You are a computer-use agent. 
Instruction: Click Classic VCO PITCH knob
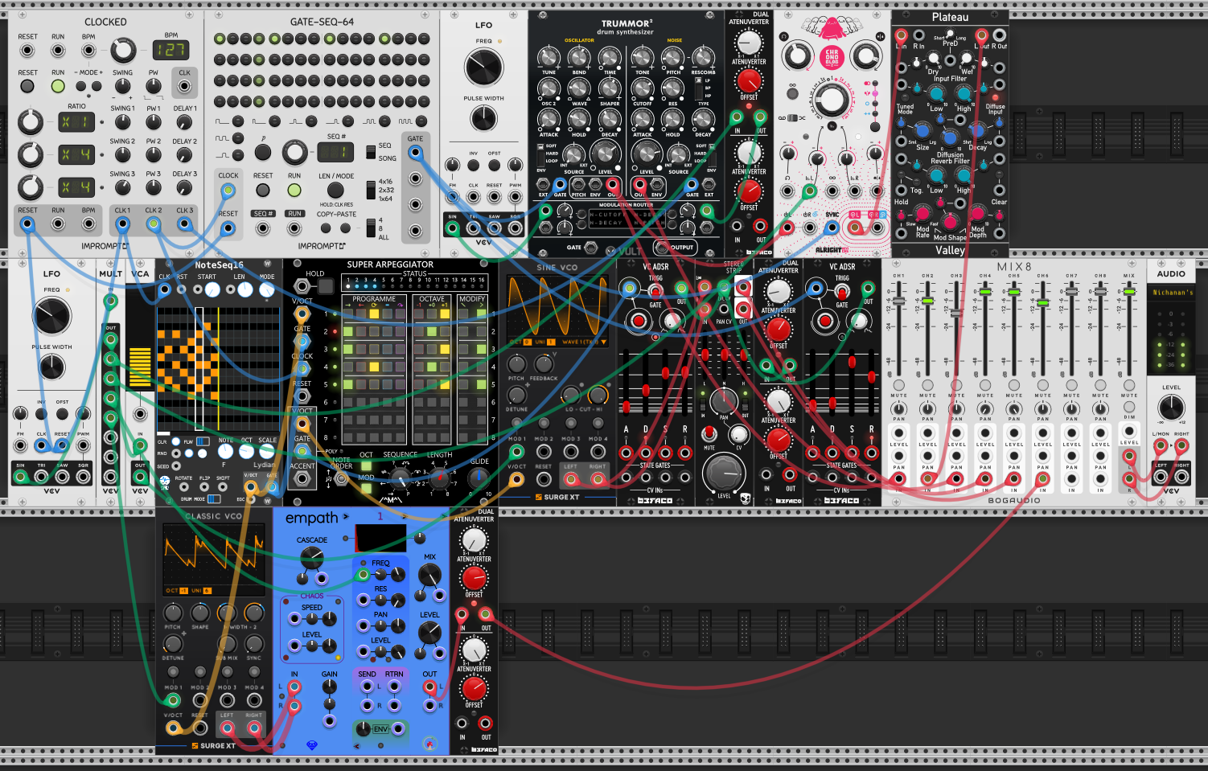point(173,613)
